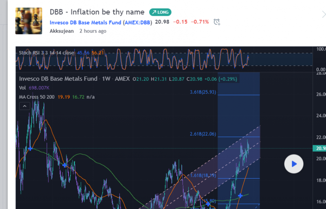The height and width of the screenshot is (209, 326).
Task: Select the Stoch RSI indicator label
Action: coord(47,53)
